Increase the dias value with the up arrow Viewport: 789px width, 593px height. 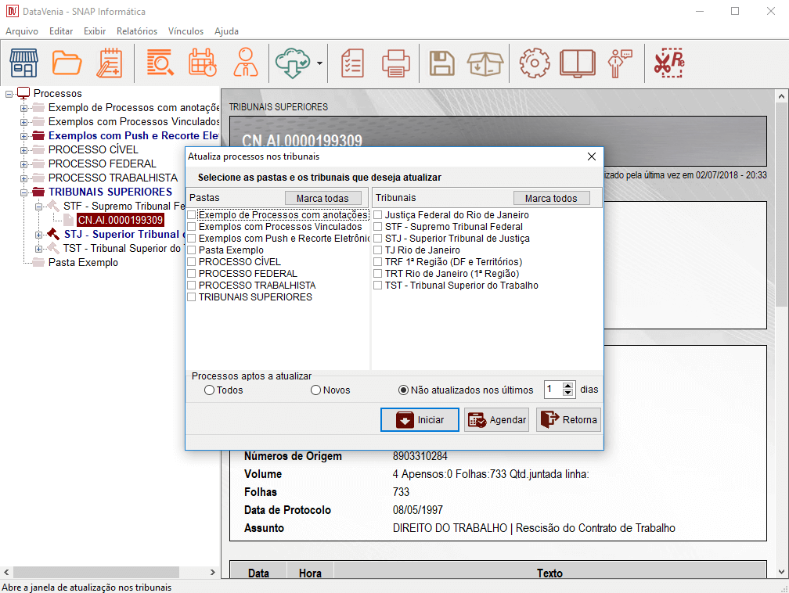click(x=568, y=386)
